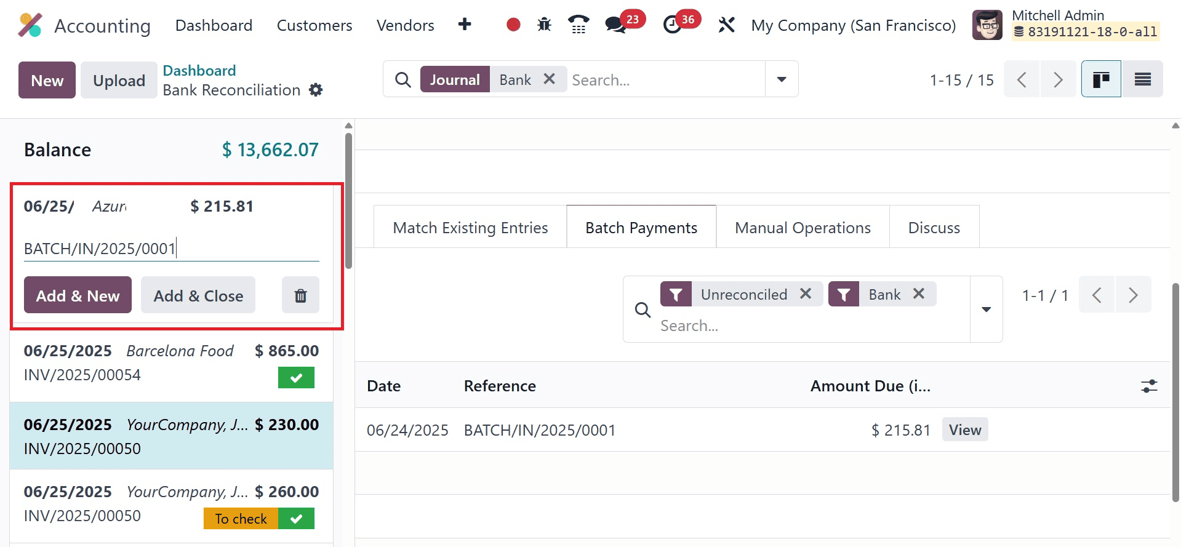Image resolution: width=1181 pixels, height=547 pixels.
Task: Click View button for BATCH/IN/2025/0001
Action: click(965, 429)
